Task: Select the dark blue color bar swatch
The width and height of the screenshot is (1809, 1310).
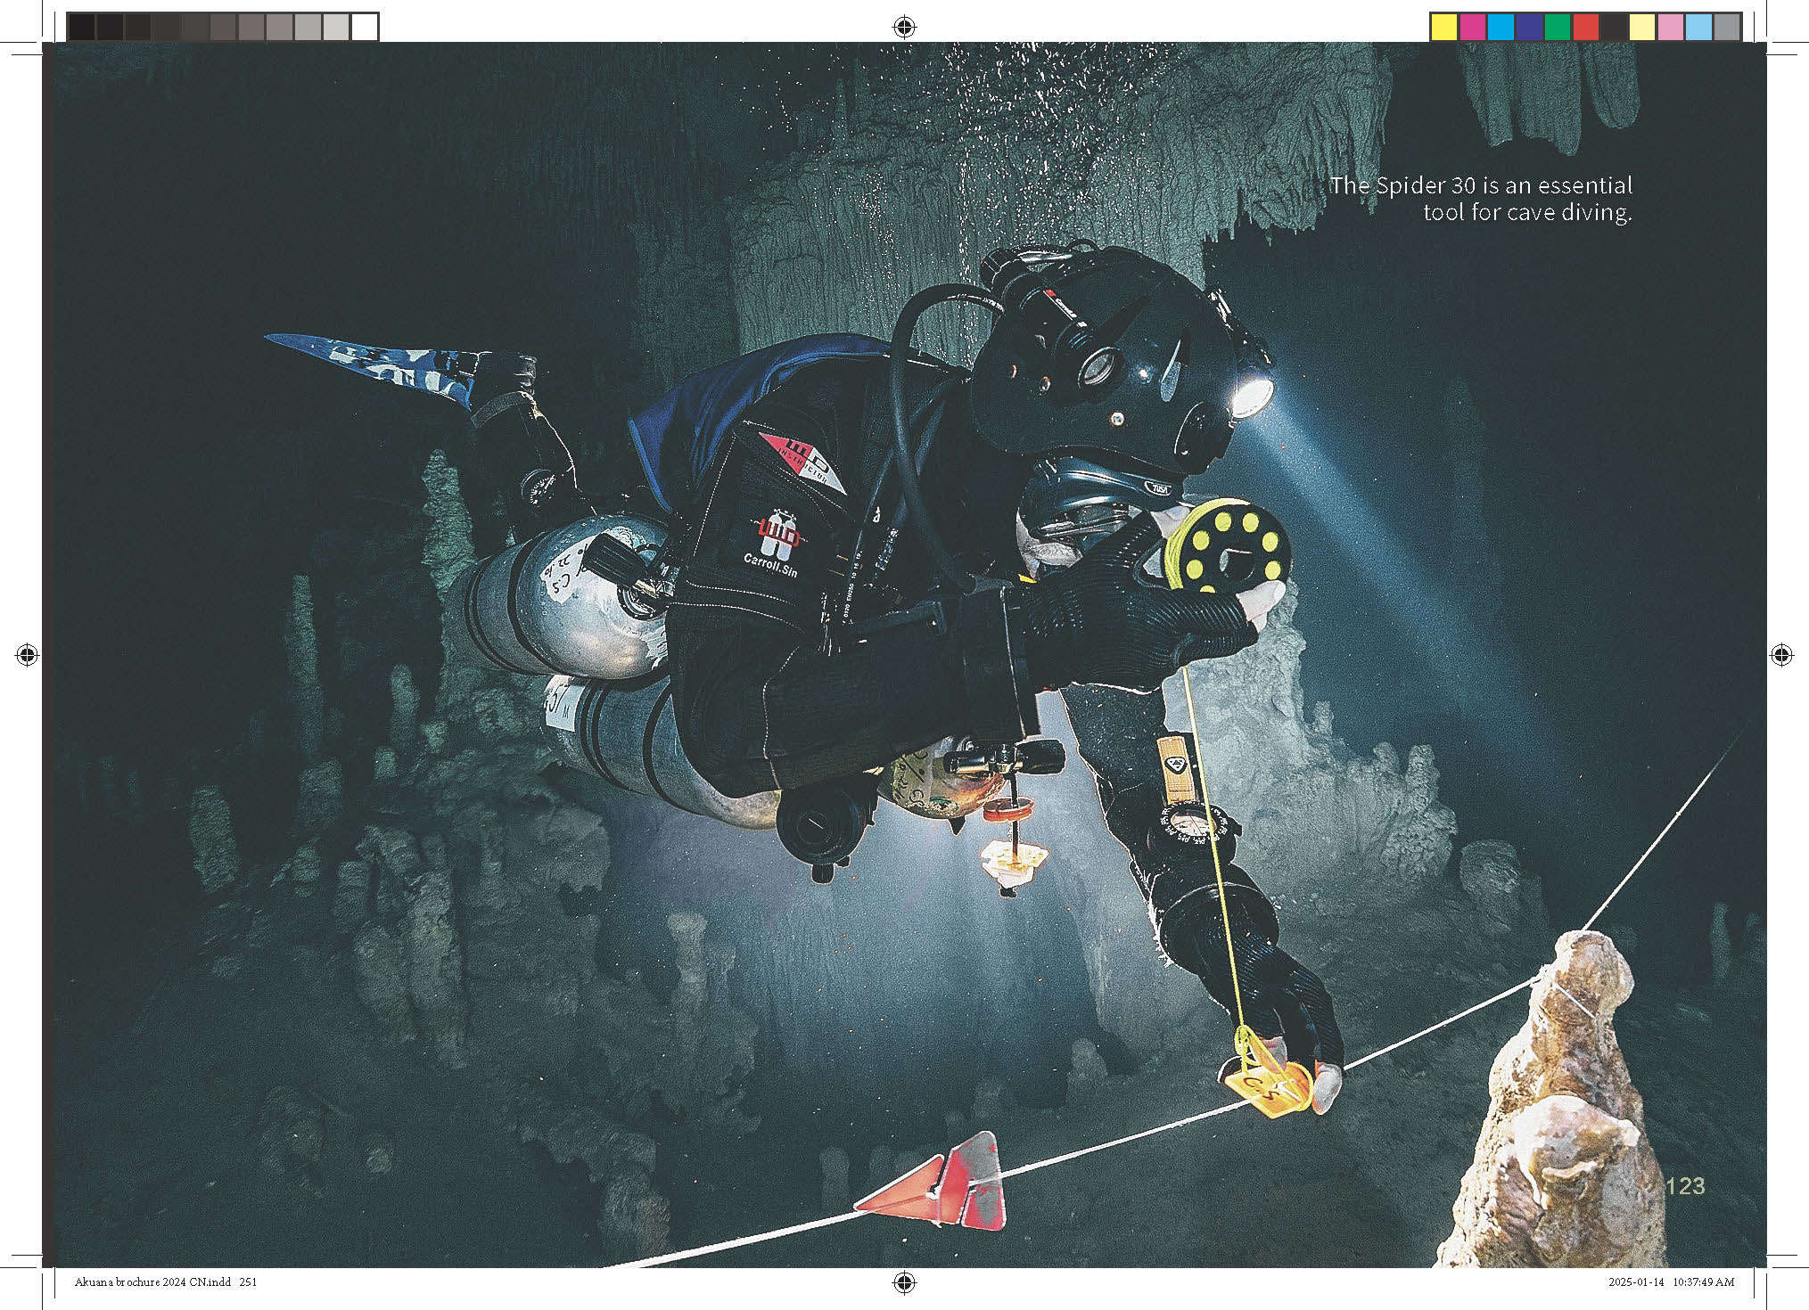Action: (1529, 27)
